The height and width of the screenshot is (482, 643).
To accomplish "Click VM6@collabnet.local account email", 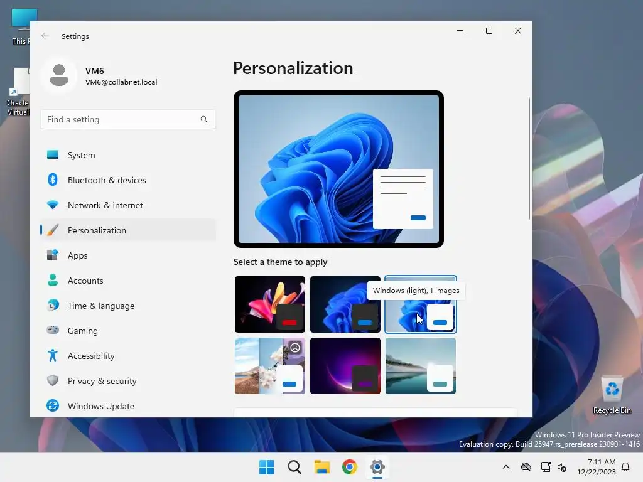I will point(121,82).
